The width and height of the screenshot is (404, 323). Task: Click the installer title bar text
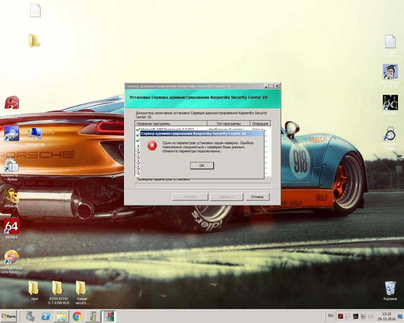(178, 86)
